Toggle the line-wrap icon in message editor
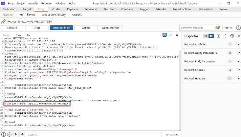The width and height of the screenshot is (241, 137). 164,35
